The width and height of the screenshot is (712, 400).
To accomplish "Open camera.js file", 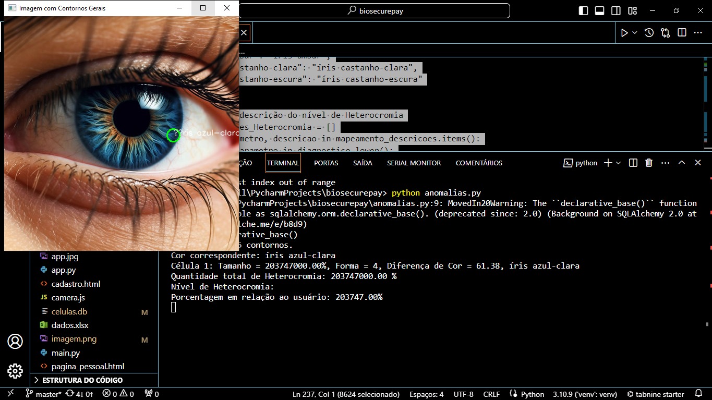I will click(94, 297).
